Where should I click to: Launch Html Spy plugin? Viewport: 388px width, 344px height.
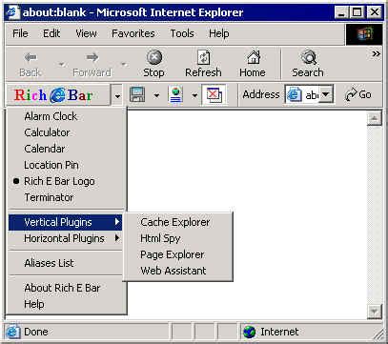click(178, 238)
